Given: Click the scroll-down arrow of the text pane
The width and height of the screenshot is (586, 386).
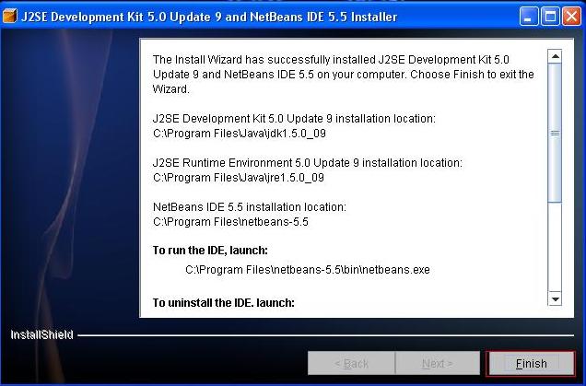Looking at the screenshot, I should tap(555, 298).
